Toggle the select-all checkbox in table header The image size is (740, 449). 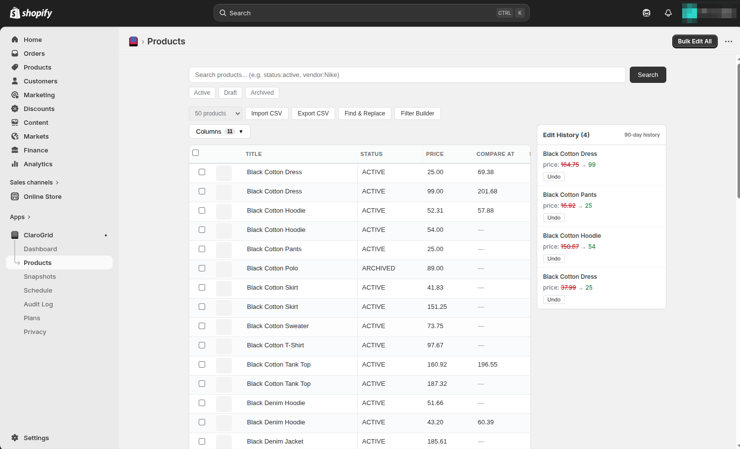click(x=195, y=153)
